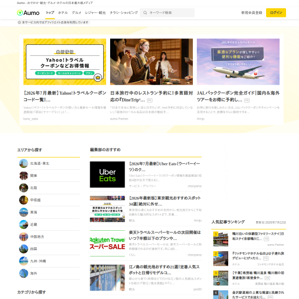
Task: Select the 海外 area icon
Action: click(x=23, y=273)
